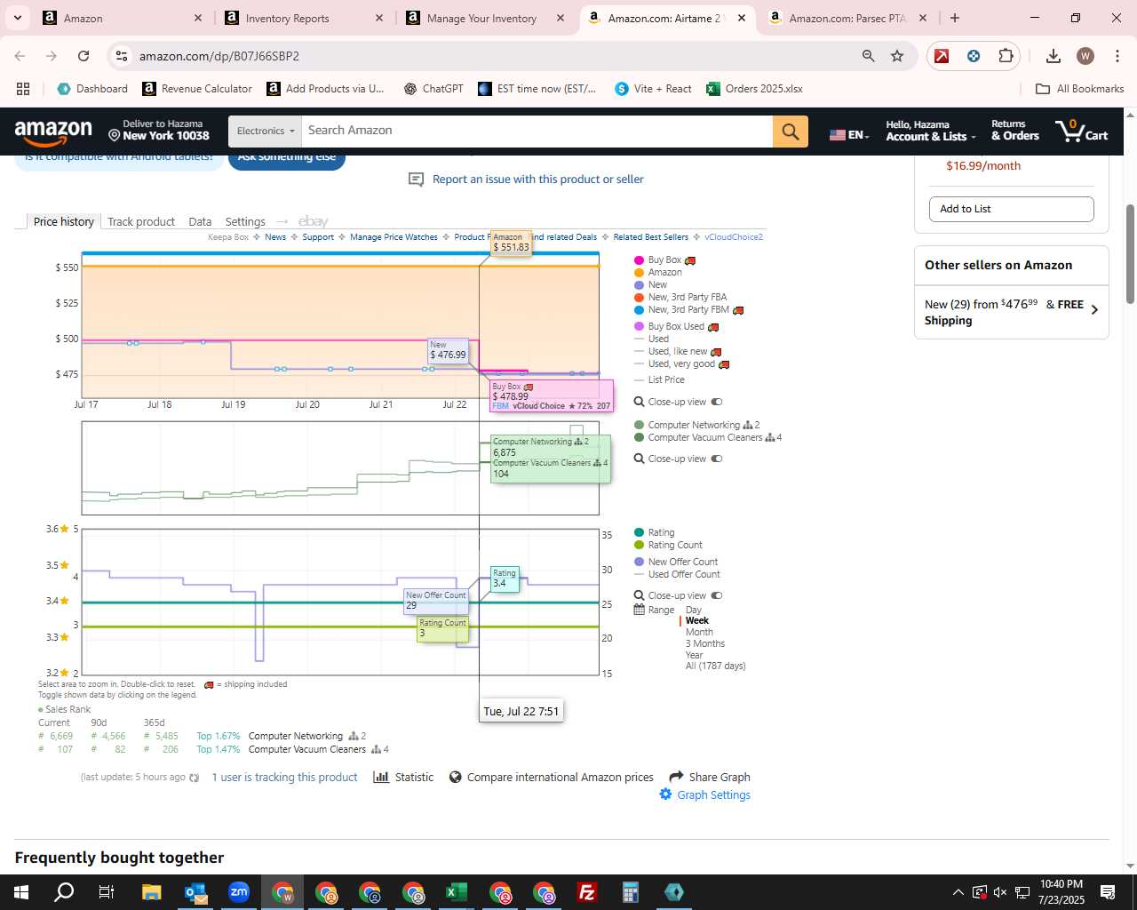The image size is (1137, 910).
Task: Open Keepa Data tab
Action: tap(200, 222)
